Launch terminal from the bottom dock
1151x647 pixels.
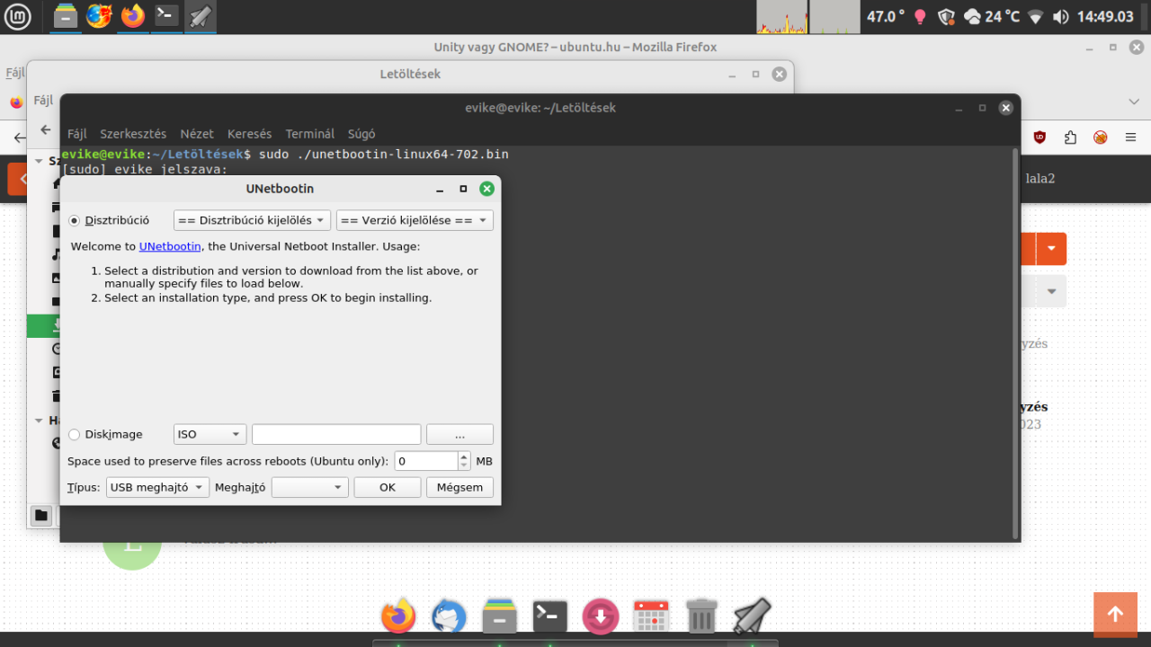549,616
